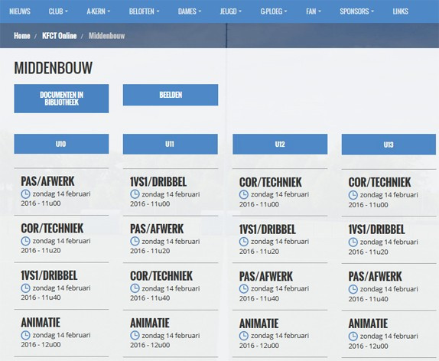This screenshot has height=361, width=439.
Task: Click clock icon under U11 1VS1/DRIBBEL
Action: (135, 194)
